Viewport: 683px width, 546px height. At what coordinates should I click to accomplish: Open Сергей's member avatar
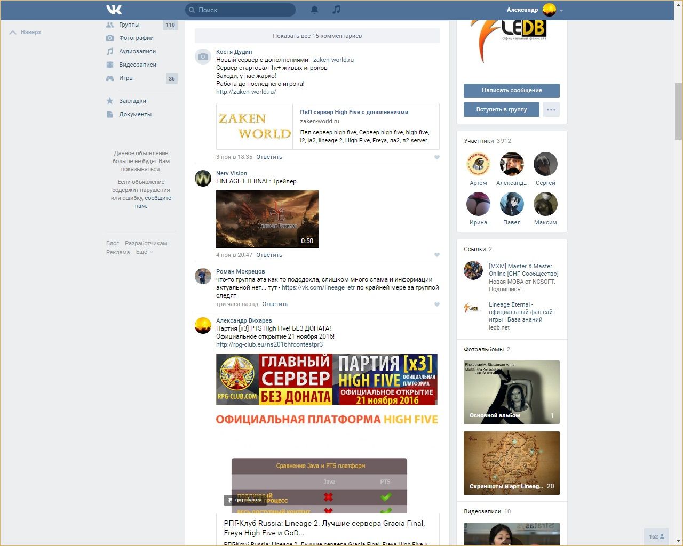pos(545,164)
